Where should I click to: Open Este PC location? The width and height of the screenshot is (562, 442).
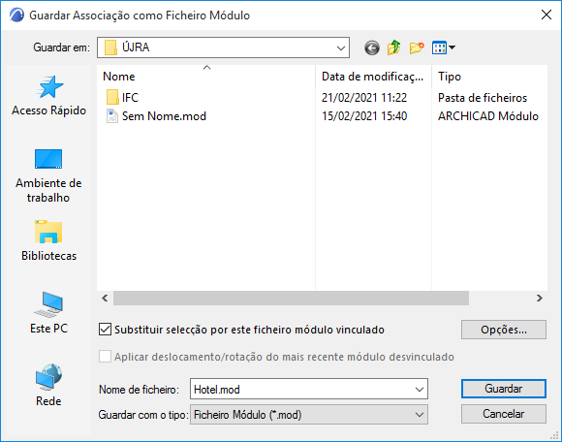[x=48, y=313]
